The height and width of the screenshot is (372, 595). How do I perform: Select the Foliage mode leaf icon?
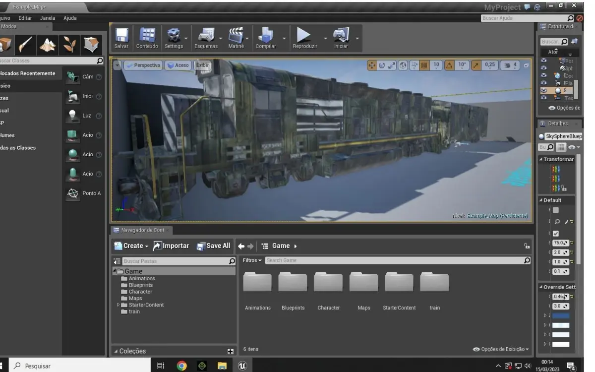[x=69, y=46]
